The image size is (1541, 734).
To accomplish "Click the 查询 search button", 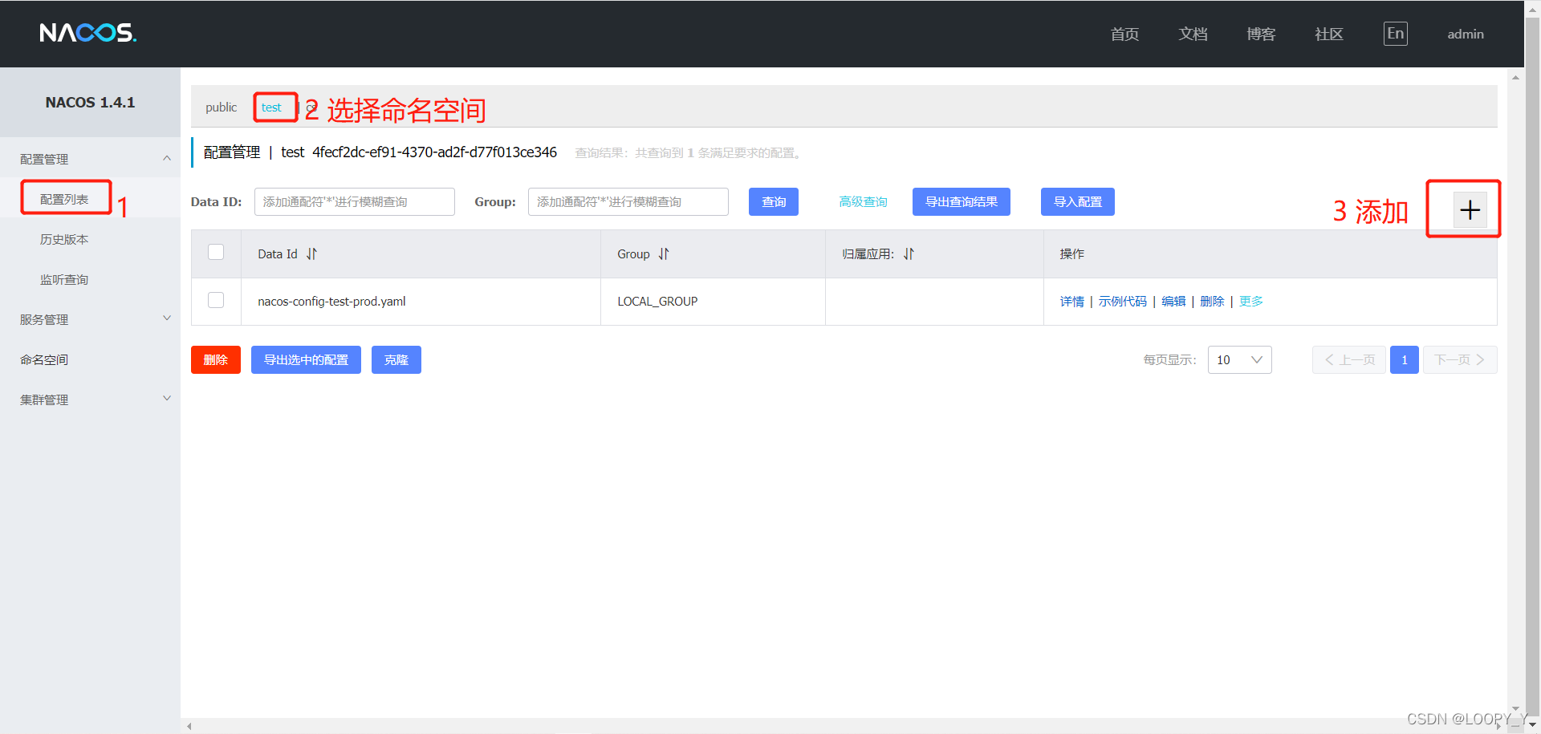I will tap(774, 202).
